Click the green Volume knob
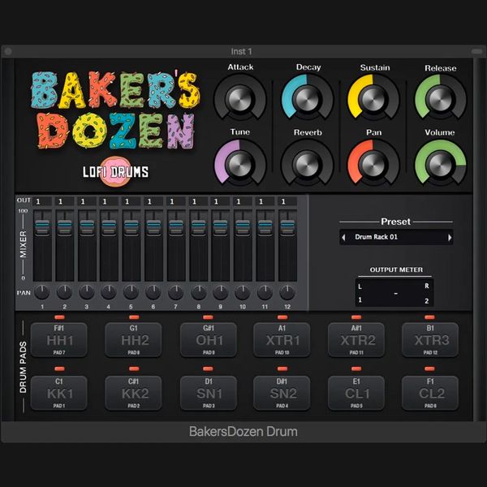Viewport: 487px width, 487px height. (441, 164)
